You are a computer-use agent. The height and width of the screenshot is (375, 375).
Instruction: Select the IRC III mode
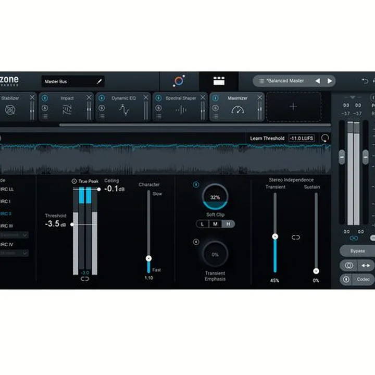tap(6, 226)
